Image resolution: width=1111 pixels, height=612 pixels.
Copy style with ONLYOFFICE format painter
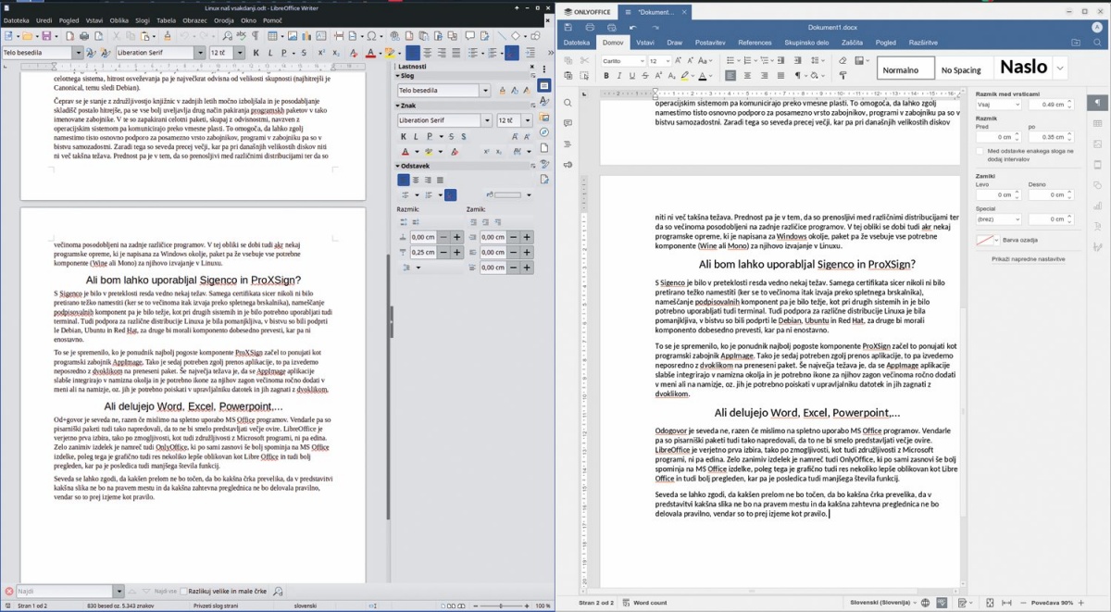click(x=843, y=76)
